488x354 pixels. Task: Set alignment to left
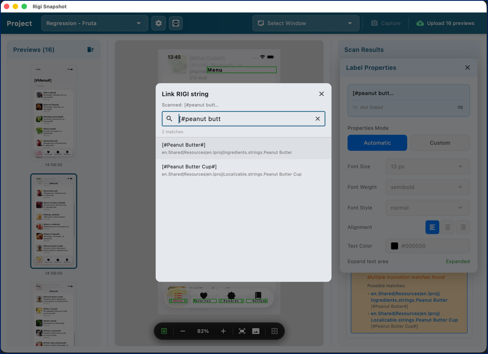[x=432, y=227]
